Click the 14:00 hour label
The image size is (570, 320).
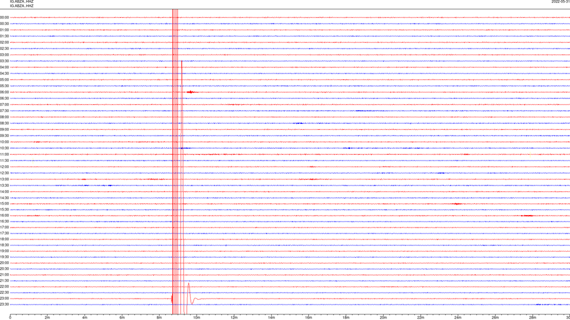4,191
